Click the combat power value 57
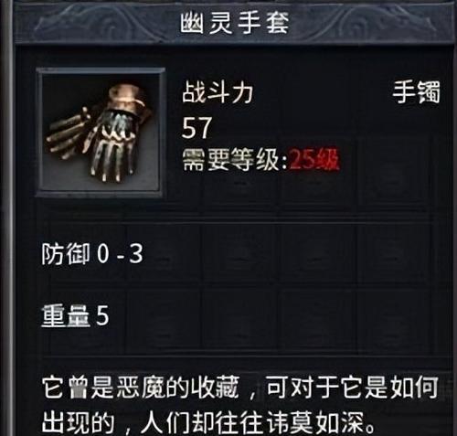Screen dimensions: 457x436 coord(197,128)
